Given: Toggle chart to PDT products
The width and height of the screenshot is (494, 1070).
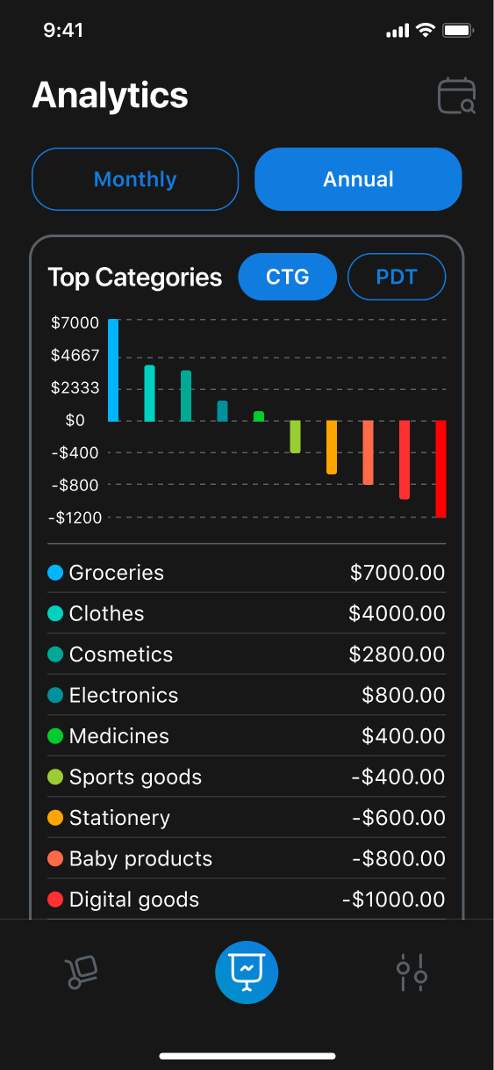Looking at the screenshot, I should pos(397,278).
